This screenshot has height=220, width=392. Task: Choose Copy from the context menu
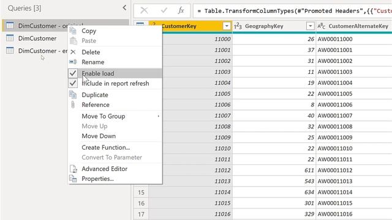pyautogui.click(x=89, y=31)
